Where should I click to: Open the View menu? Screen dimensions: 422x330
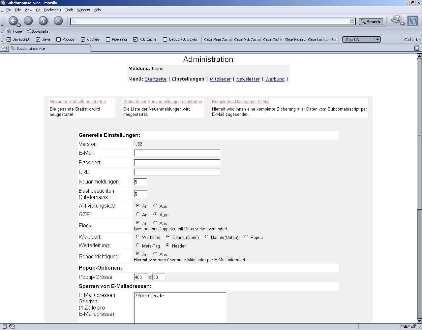28,10
